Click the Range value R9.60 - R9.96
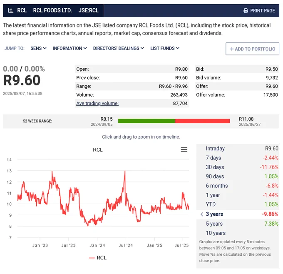Viewport: 283px width, 274px height. coord(173,86)
